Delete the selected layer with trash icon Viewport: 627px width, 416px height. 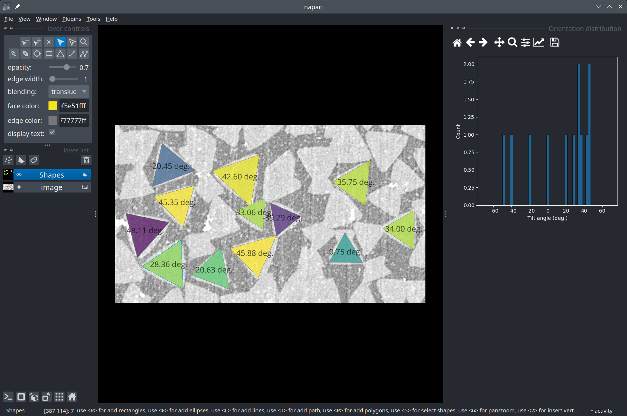(x=86, y=160)
